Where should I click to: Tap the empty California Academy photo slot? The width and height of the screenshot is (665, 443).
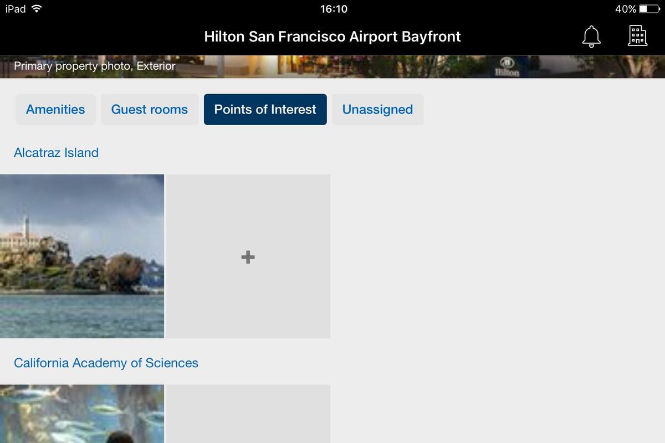point(248,414)
